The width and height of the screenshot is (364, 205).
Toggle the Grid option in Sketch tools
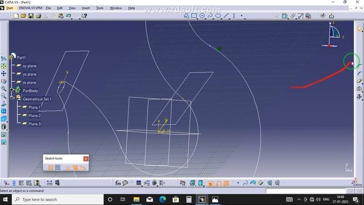pyautogui.click(x=51, y=167)
